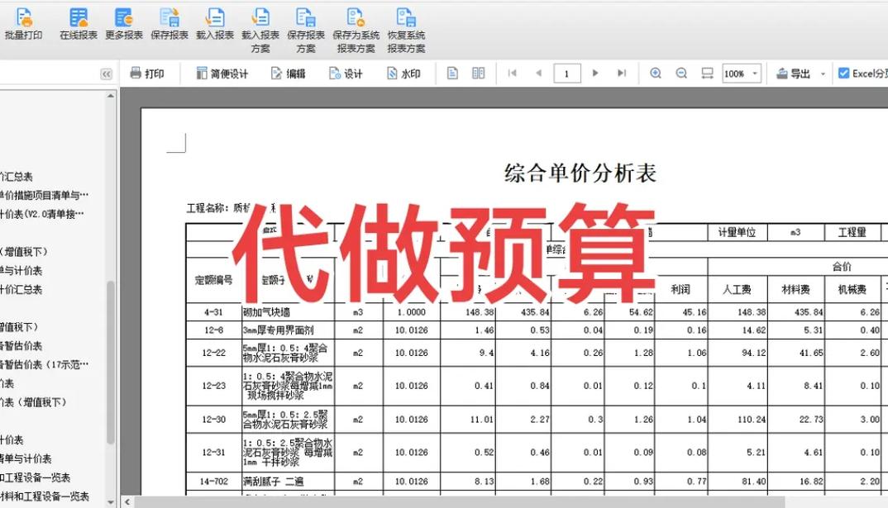Click the page number input field
Viewport: 888px width, 508px height.
tap(566, 73)
